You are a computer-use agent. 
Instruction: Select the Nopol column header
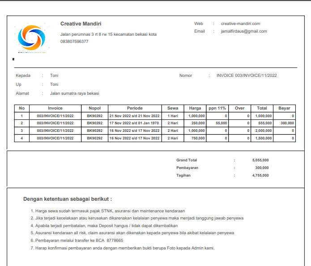pyautogui.click(x=94, y=108)
